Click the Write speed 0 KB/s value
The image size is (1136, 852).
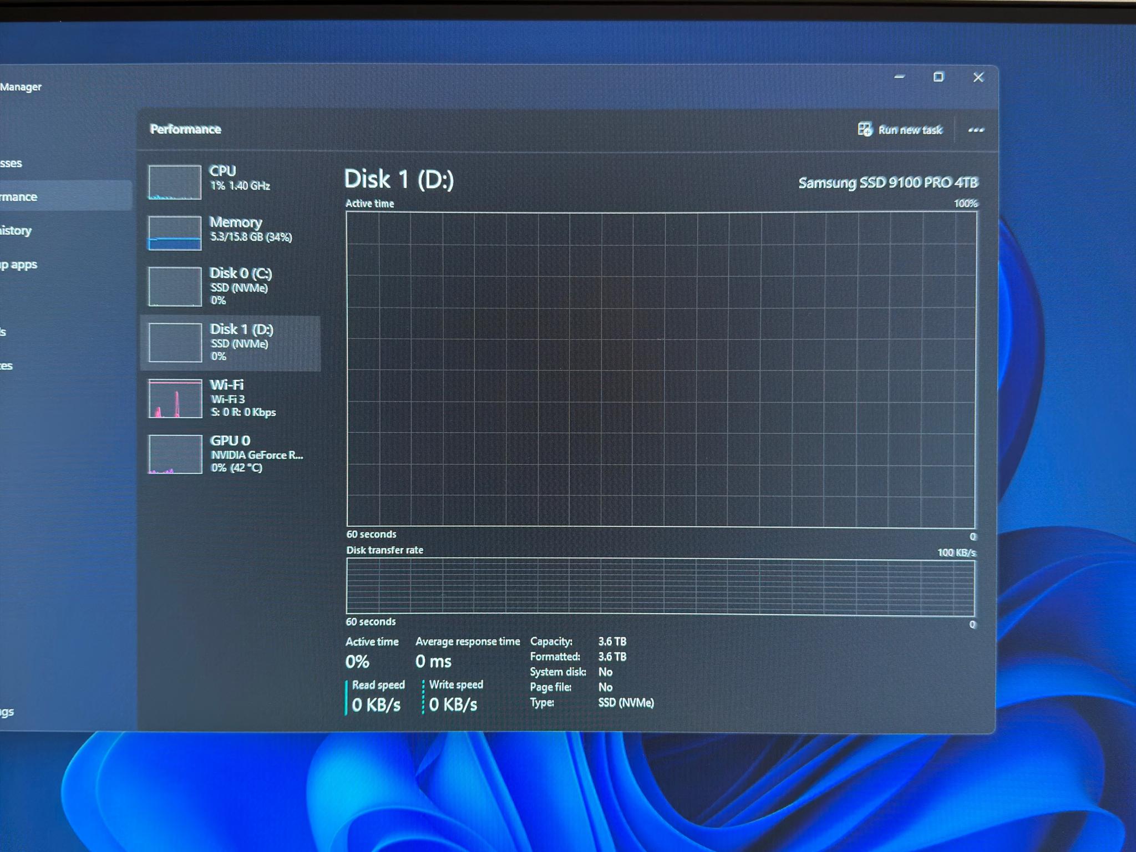click(x=453, y=704)
